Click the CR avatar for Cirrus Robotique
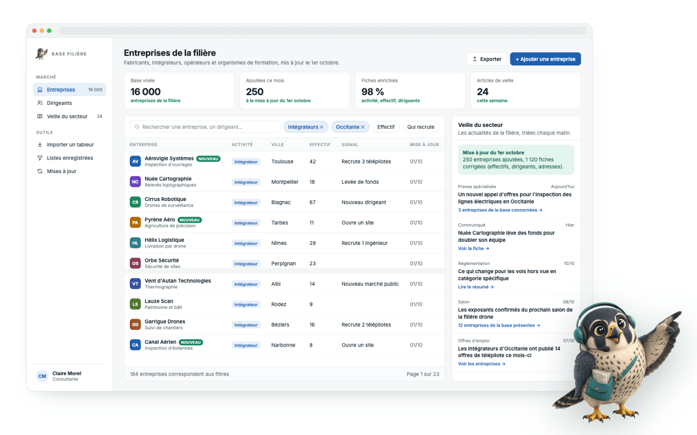 point(135,202)
